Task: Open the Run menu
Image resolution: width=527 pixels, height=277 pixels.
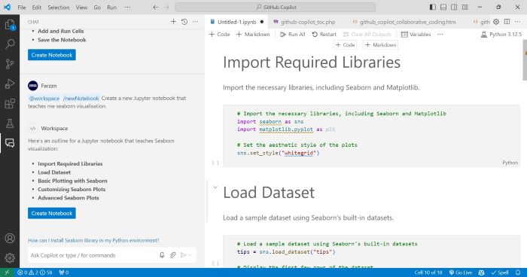Action: pos(112,7)
